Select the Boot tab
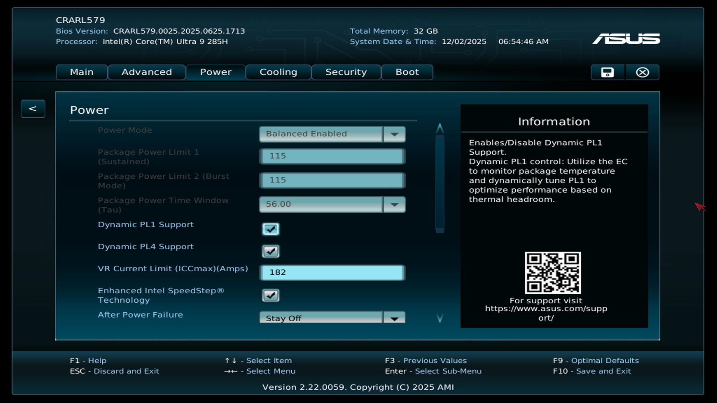 407,72
